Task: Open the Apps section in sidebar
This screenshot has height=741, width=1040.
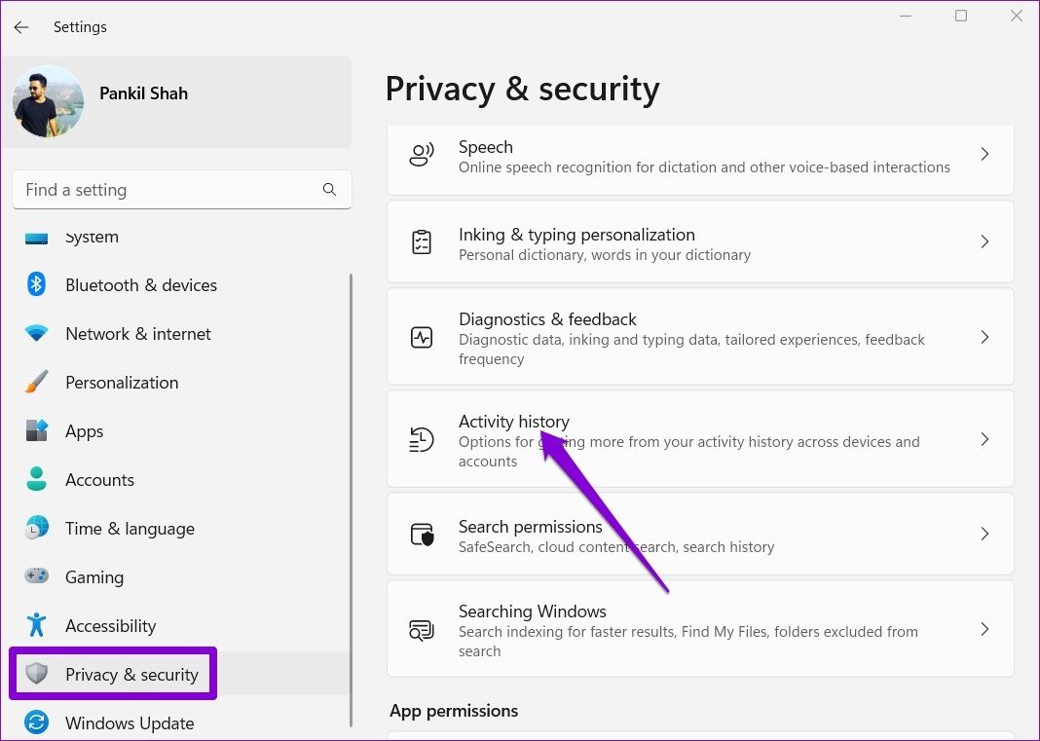Action: (84, 431)
